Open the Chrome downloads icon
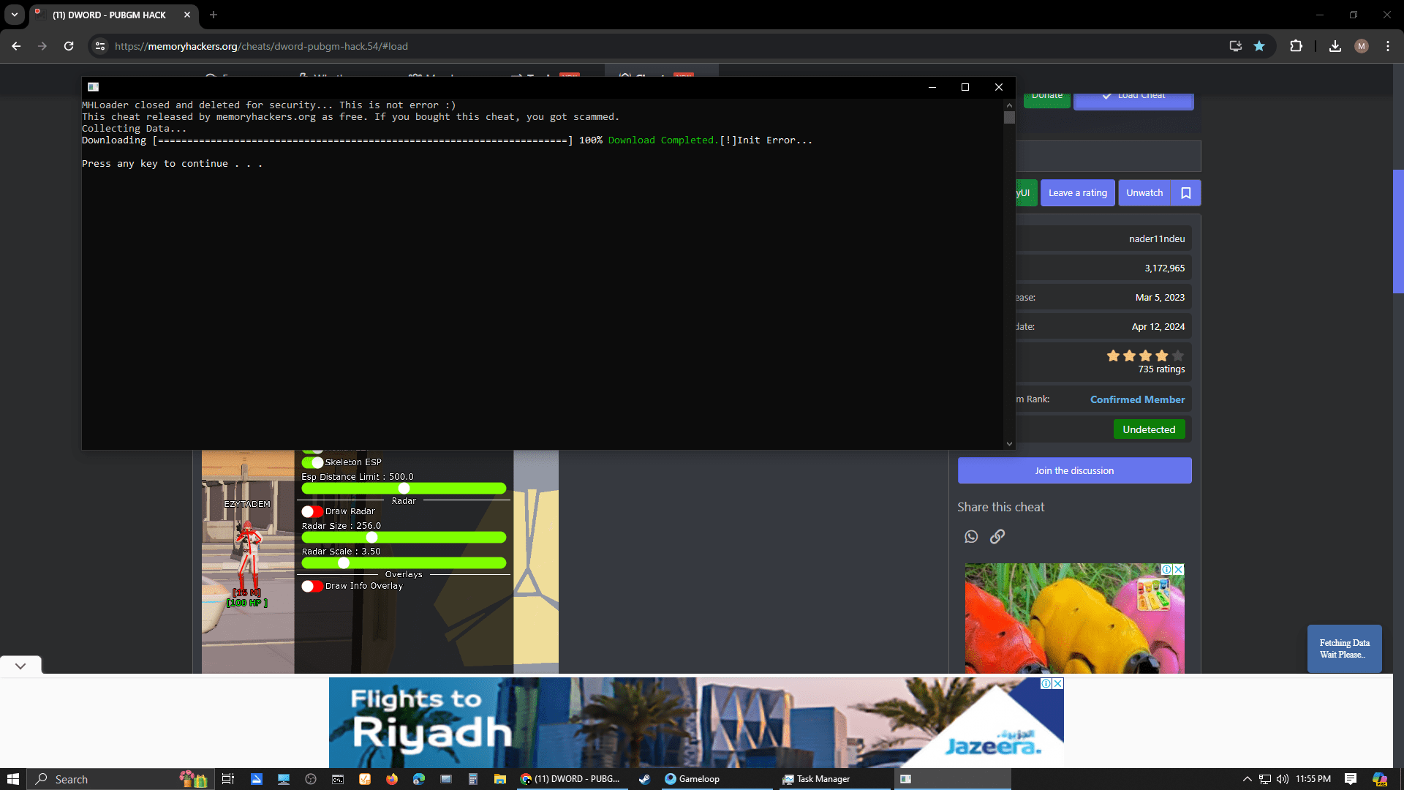This screenshot has width=1404, height=790. tap(1335, 46)
